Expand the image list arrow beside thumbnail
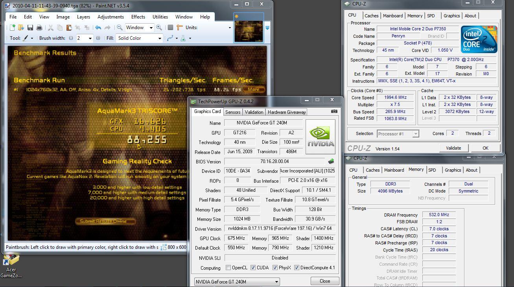Viewport: 514px width, 287px height. (267, 28)
